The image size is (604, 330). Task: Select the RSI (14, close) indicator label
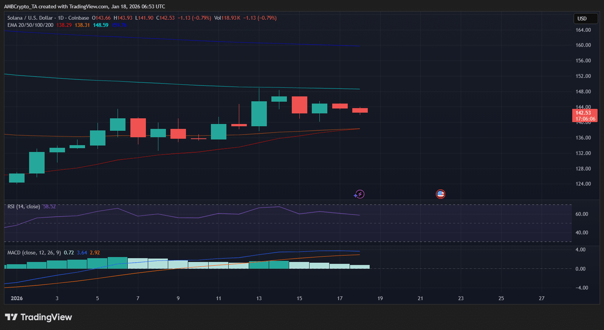tap(23, 206)
